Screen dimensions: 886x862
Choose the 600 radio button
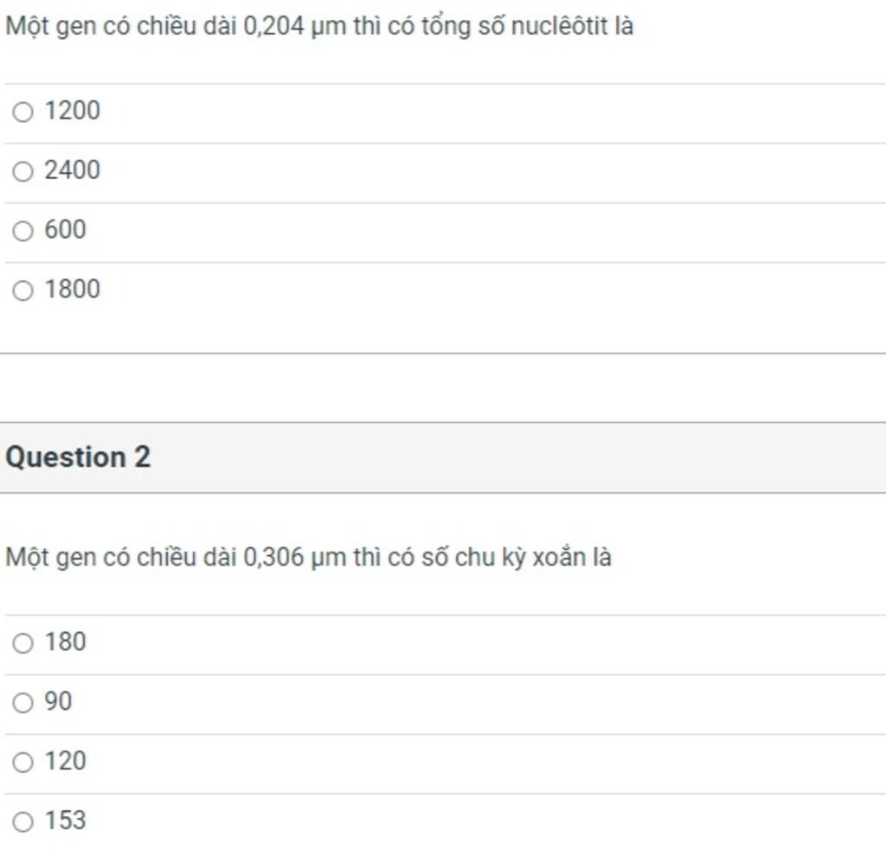[x=22, y=231]
